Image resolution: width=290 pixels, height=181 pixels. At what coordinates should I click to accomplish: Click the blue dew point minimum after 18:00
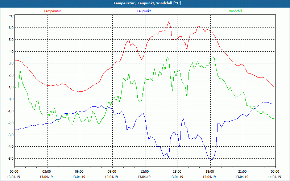pos(212,160)
